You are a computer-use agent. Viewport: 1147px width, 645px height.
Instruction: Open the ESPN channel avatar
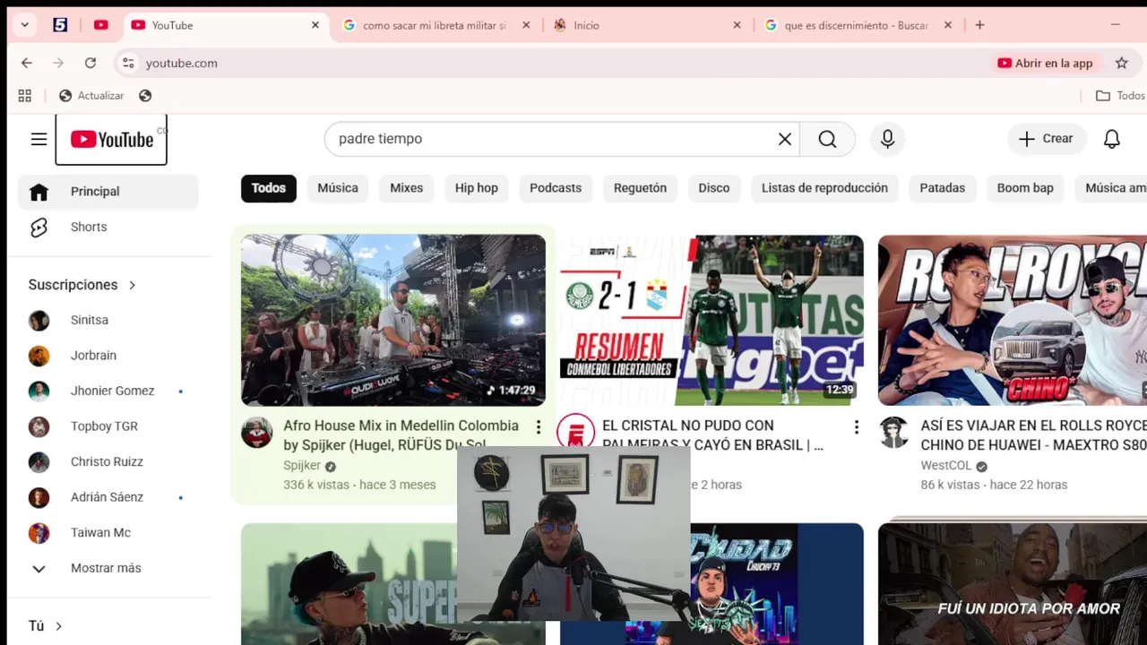pyautogui.click(x=575, y=433)
